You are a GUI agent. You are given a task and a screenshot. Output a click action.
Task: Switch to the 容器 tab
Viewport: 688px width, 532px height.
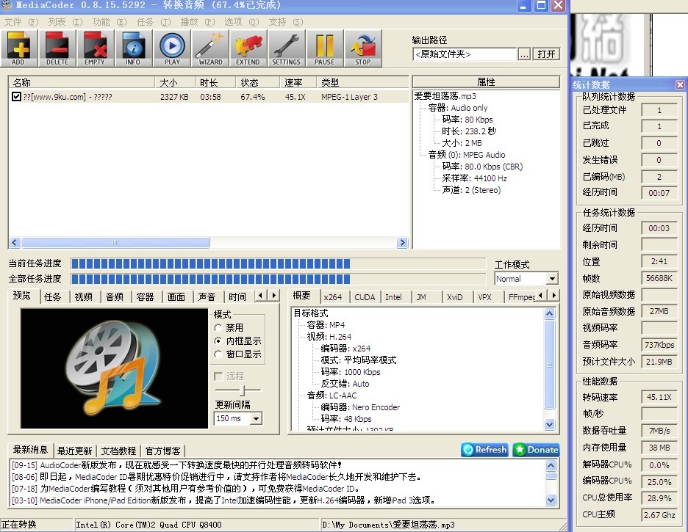point(146,297)
